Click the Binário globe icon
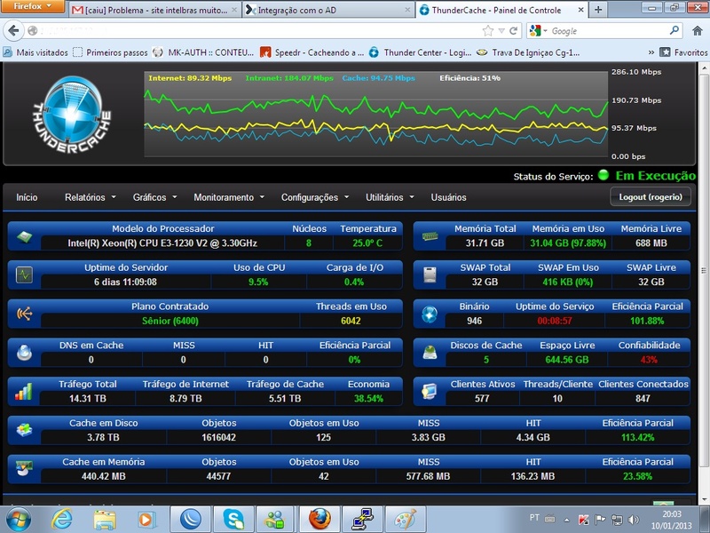This screenshot has width=710, height=533. click(430, 314)
